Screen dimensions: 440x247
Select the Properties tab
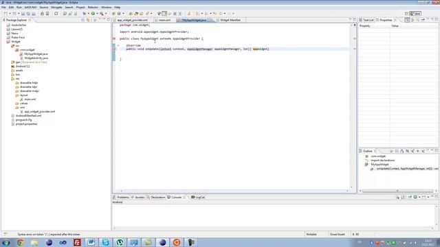coord(386,20)
